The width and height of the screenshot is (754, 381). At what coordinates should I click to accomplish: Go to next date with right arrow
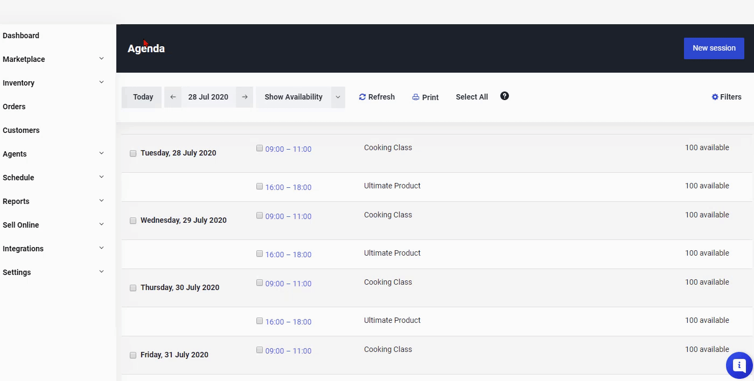coord(245,97)
